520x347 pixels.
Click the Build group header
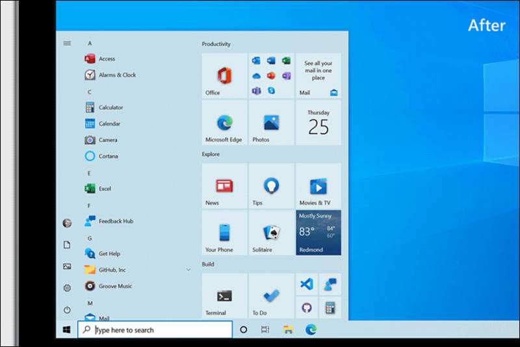pyautogui.click(x=208, y=264)
